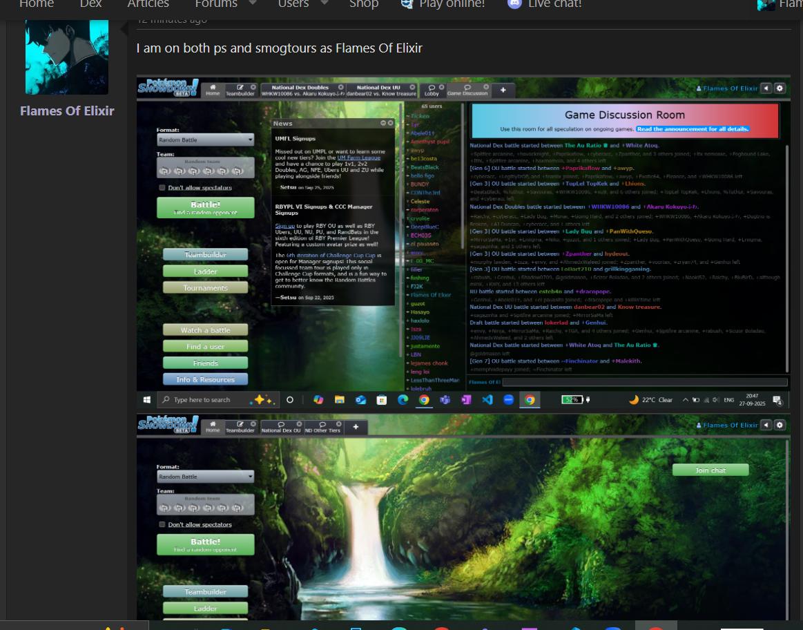This screenshot has width=803, height=630.
Task: Open File Explorer in the taskbar
Action: pyautogui.click(x=339, y=400)
